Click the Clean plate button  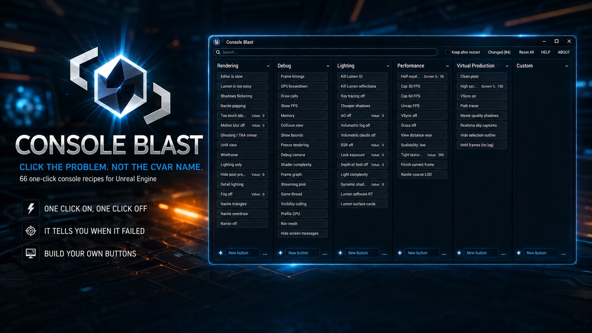(481, 76)
